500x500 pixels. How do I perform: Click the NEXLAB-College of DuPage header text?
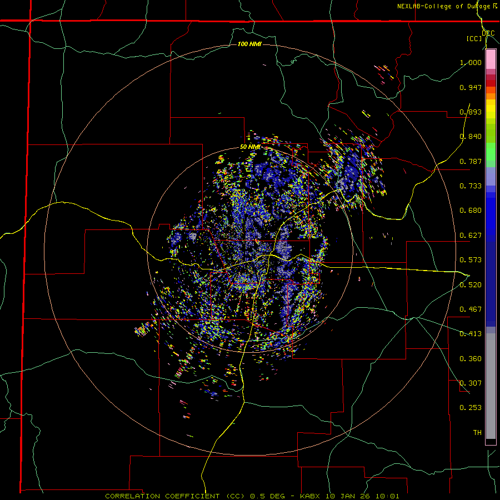tap(445, 6)
